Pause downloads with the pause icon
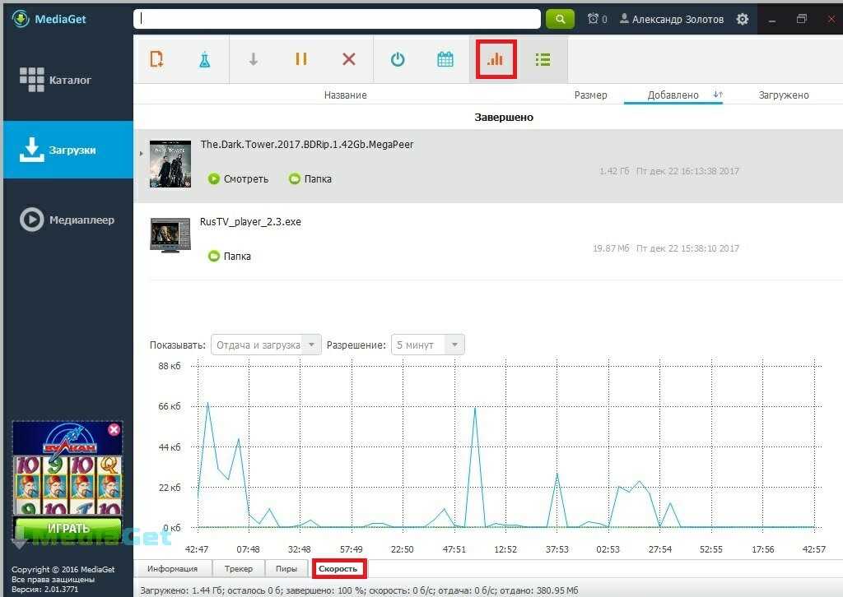843x597 pixels. coord(301,59)
